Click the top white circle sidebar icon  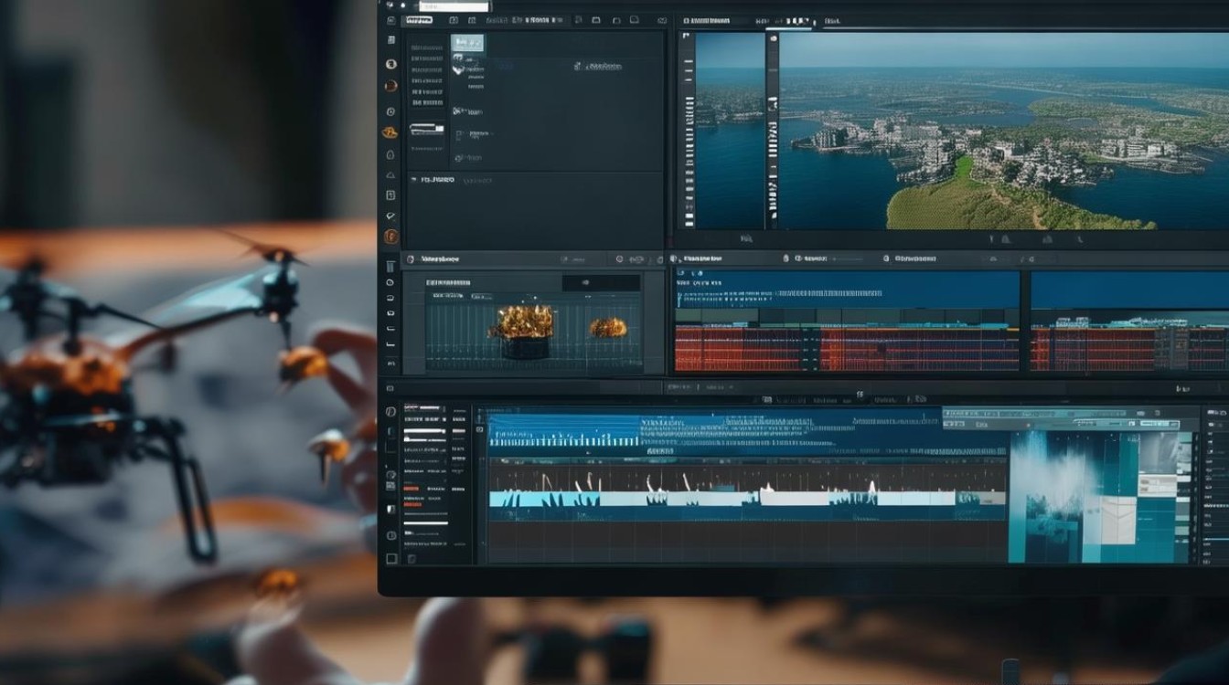coord(391,64)
